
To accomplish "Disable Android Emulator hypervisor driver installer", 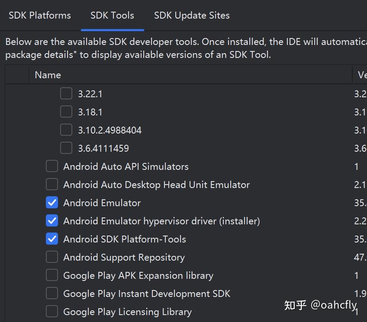I will point(52,220).
